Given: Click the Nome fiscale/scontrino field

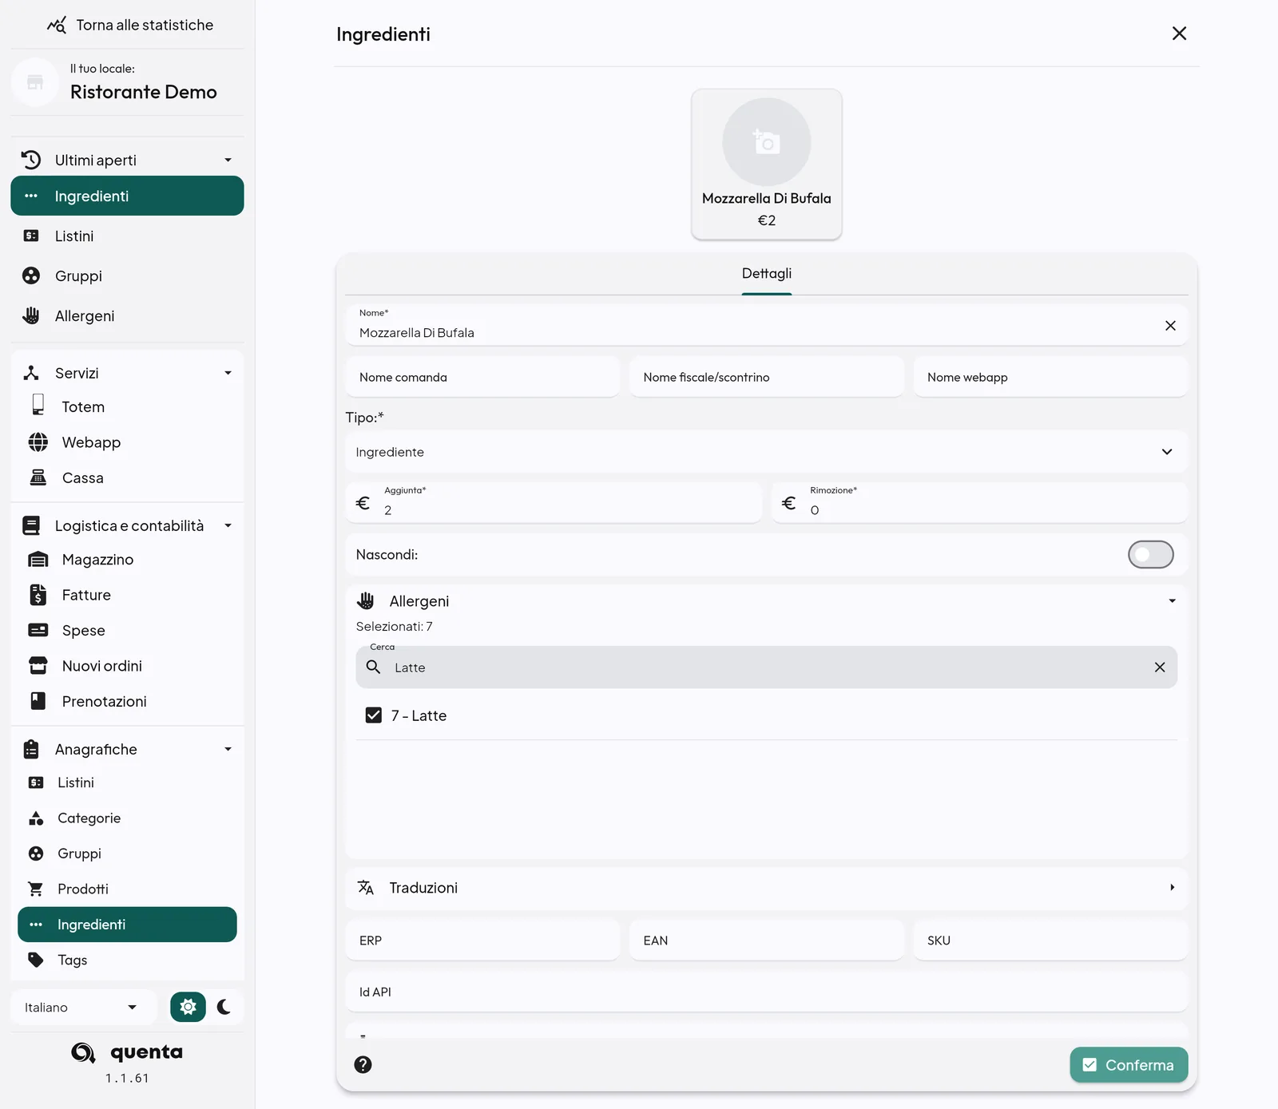Looking at the screenshot, I should tap(766, 377).
